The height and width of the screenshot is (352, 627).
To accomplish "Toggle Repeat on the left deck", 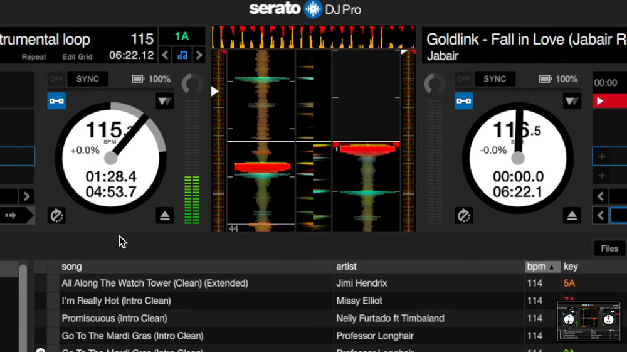I will click(x=34, y=57).
